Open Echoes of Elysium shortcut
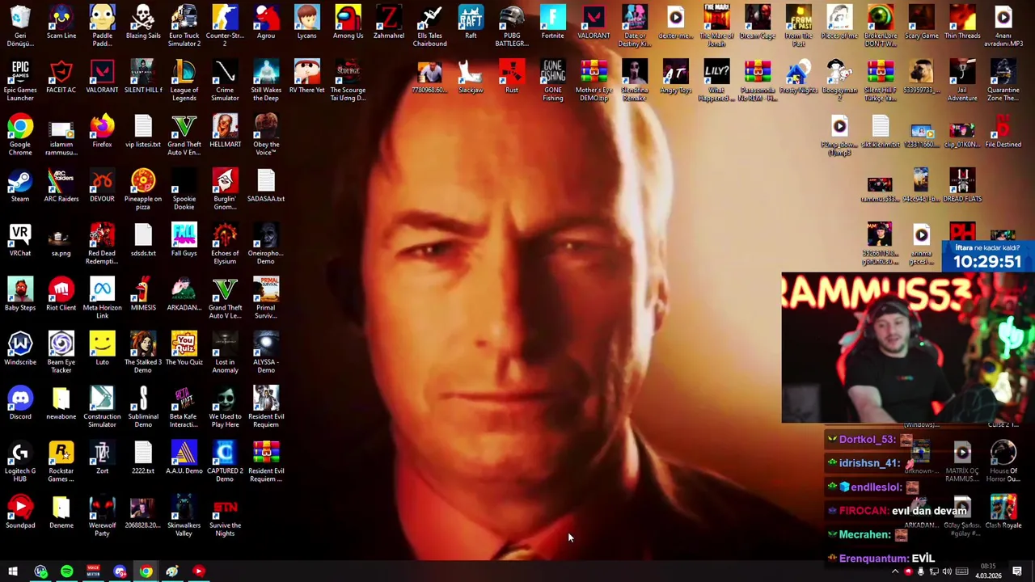 coord(225,244)
